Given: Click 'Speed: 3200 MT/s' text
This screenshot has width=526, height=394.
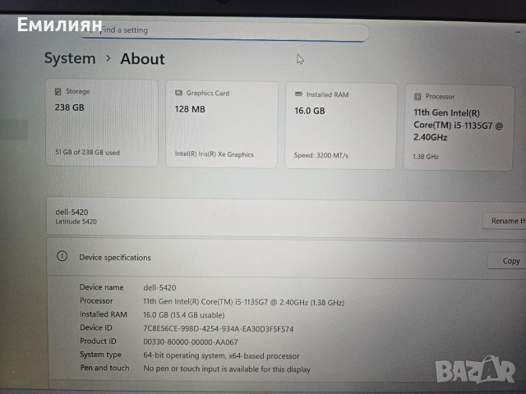Looking at the screenshot, I should click(321, 155).
